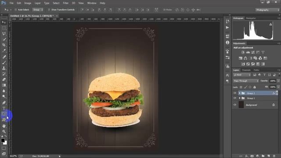281x158 pixels.
Task: Add a Brightness/Contrast adjustment
Action: click(x=243, y=52)
